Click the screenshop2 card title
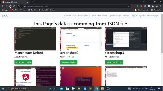The image size is (163, 91). tap(69, 53)
